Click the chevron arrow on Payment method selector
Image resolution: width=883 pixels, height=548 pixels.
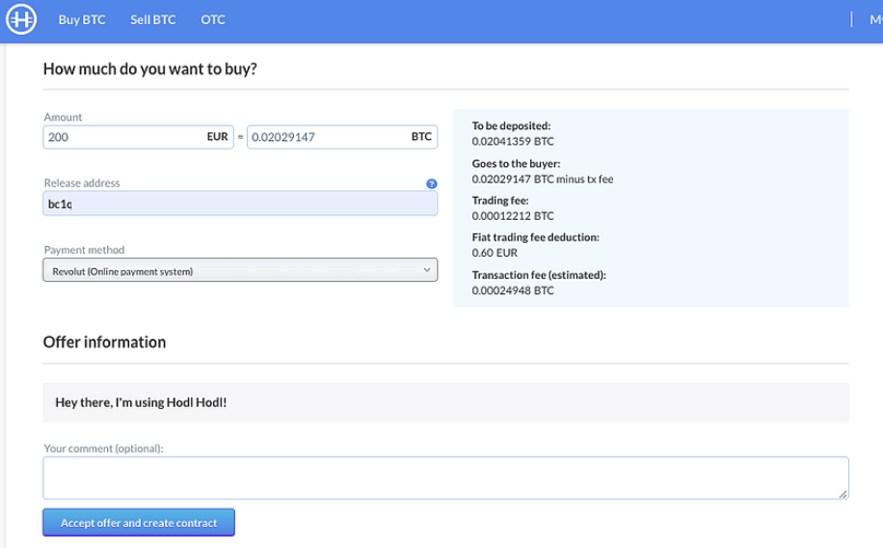(x=427, y=270)
